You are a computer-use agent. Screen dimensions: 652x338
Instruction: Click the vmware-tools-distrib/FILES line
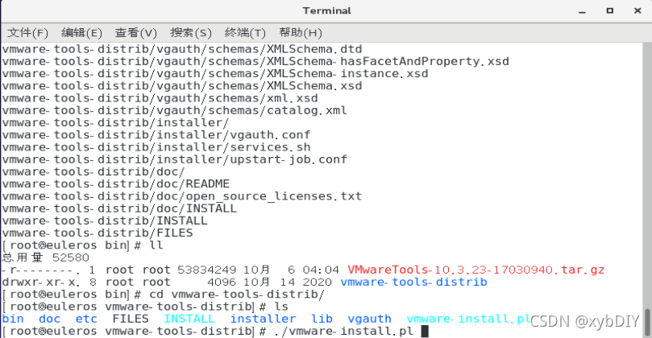point(98,233)
